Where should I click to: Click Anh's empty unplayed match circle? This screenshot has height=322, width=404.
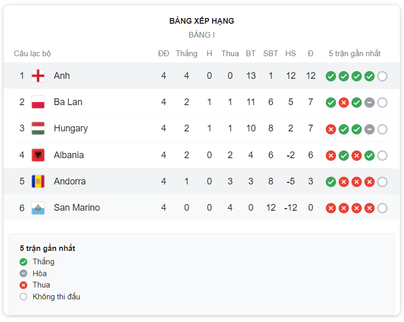coord(382,76)
